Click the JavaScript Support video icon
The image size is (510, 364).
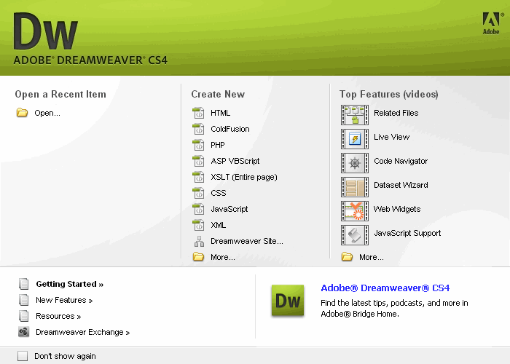(355, 235)
